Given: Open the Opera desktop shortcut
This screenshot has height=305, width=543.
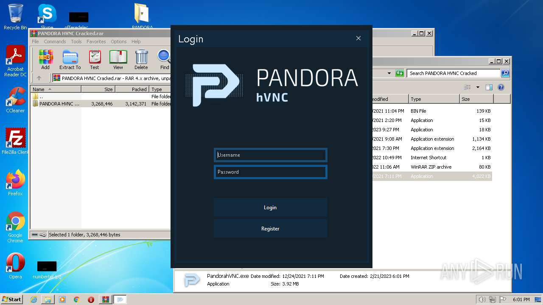Looking at the screenshot, I should [15, 266].
